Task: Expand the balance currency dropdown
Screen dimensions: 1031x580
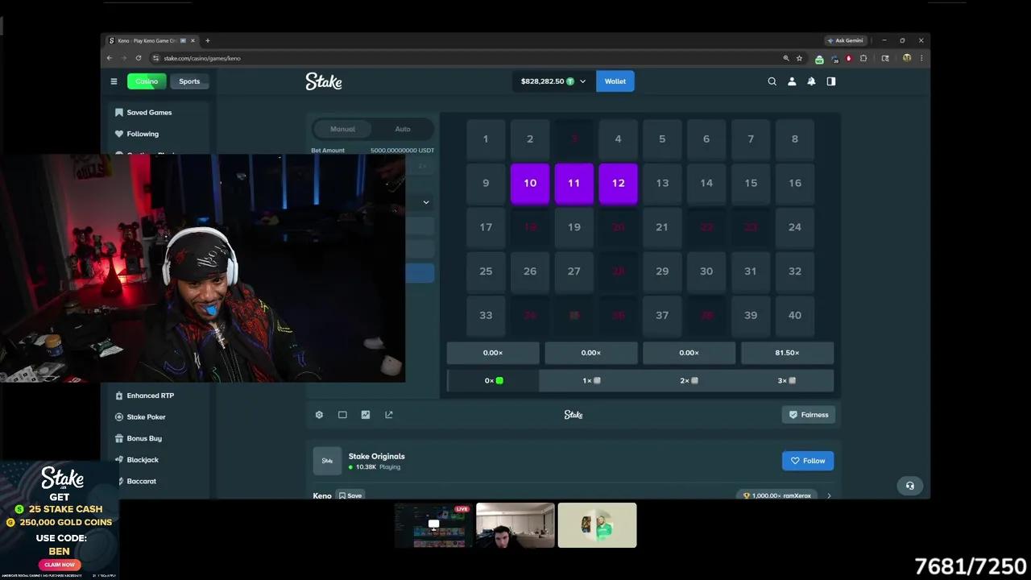Action: click(582, 81)
